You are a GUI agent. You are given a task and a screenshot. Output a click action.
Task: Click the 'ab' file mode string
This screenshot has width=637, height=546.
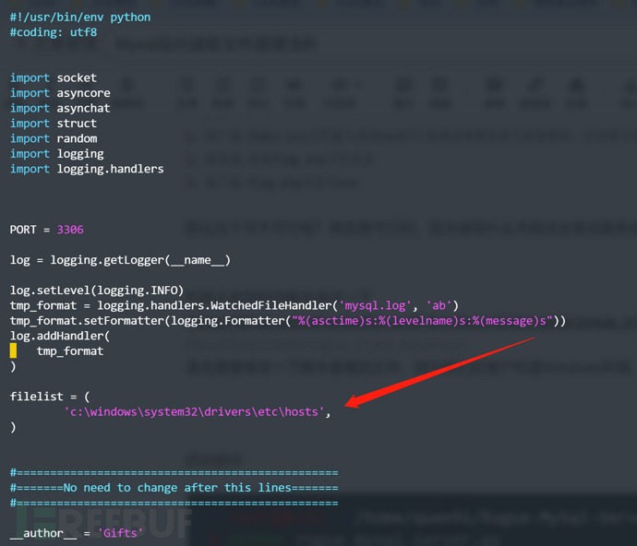click(x=439, y=305)
